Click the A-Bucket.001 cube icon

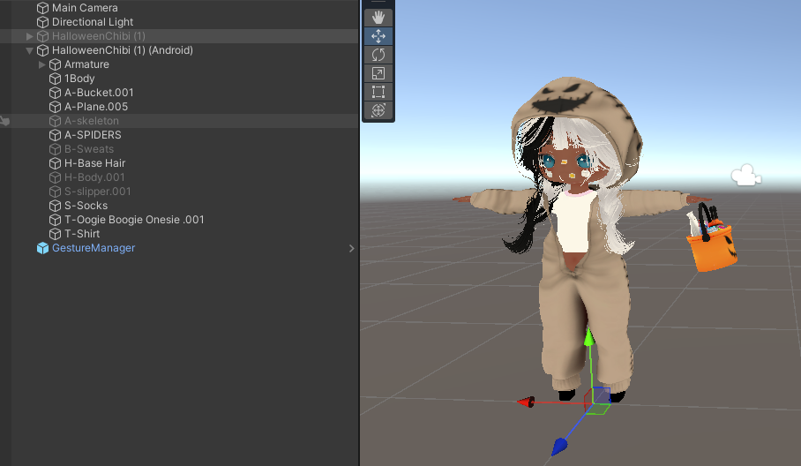click(x=56, y=93)
